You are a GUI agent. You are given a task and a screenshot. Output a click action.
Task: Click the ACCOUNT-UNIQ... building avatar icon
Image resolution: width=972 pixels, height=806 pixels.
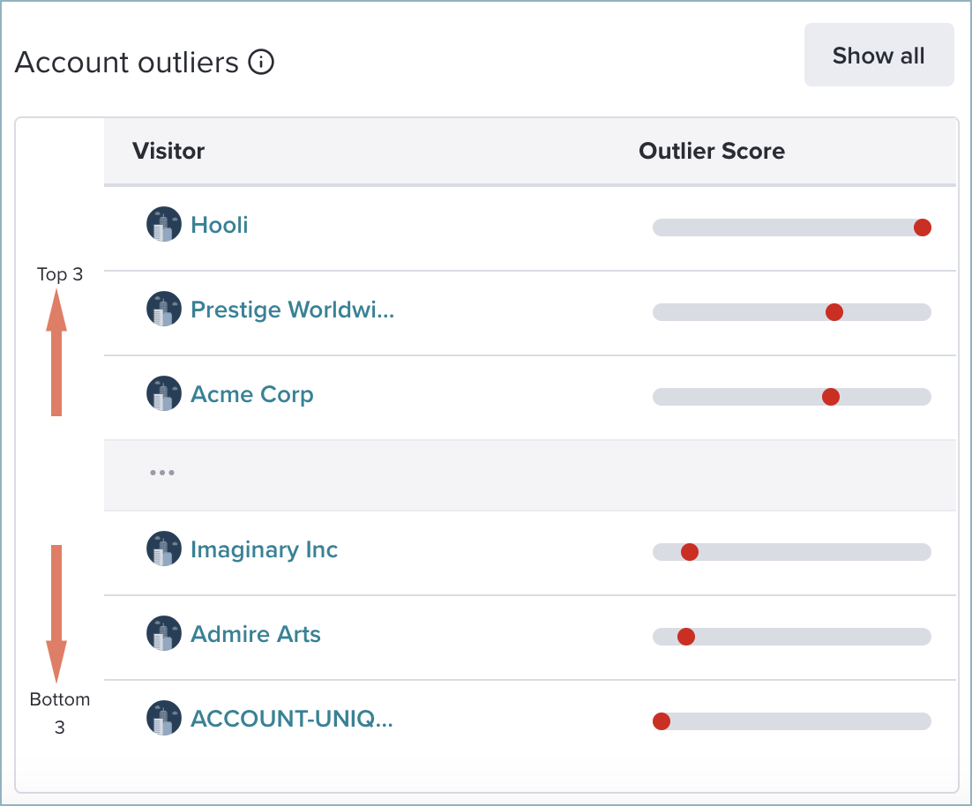(x=164, y=718)
